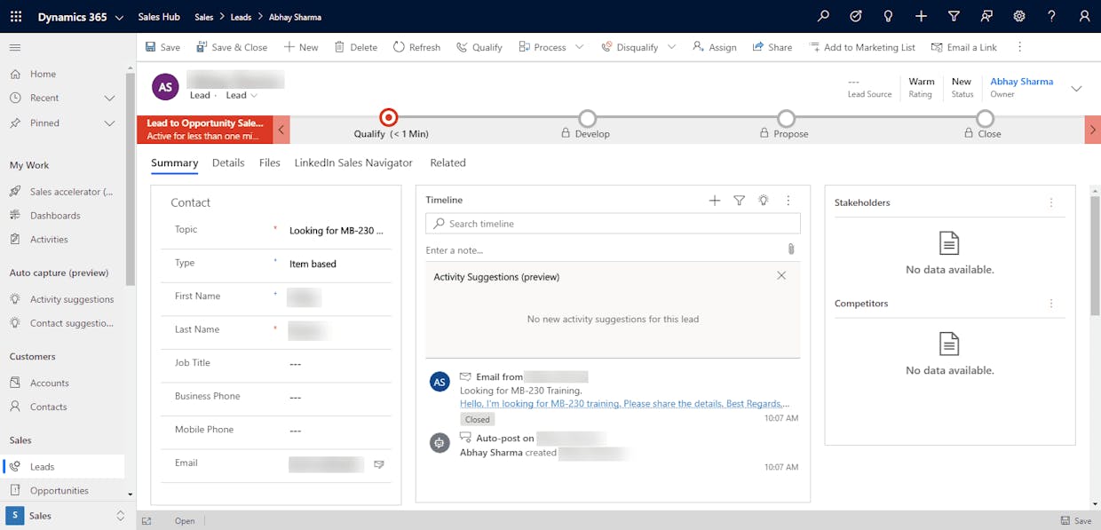The image size is (1101, 530).
Task: Open the Assistant lightbulb in top bar
Action: coord(889,17)
